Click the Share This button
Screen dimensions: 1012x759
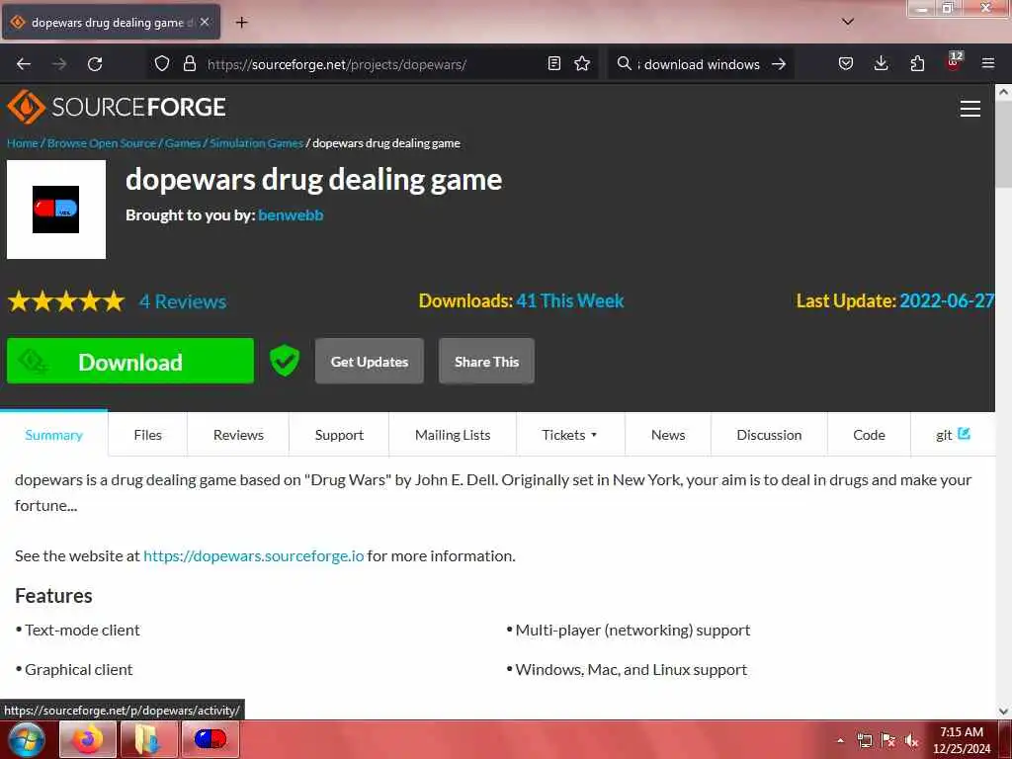tap(486, 361)
